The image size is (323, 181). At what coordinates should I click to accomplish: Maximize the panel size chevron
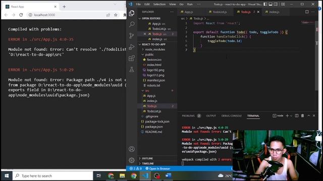pos(309,116)
